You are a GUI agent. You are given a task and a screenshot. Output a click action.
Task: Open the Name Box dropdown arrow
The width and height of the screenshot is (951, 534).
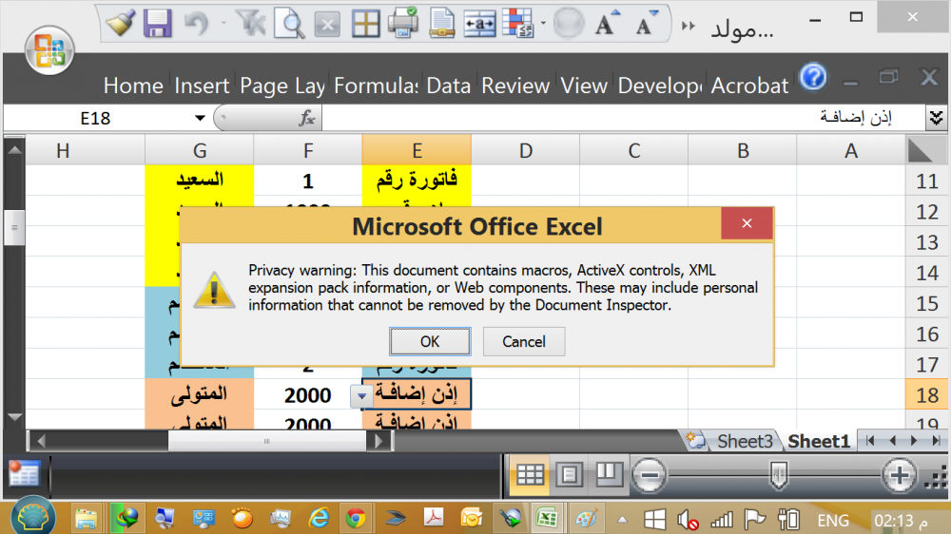[200, 118]
